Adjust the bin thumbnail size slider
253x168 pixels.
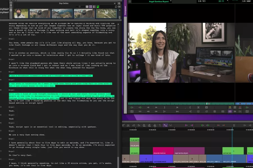(80, 7)
